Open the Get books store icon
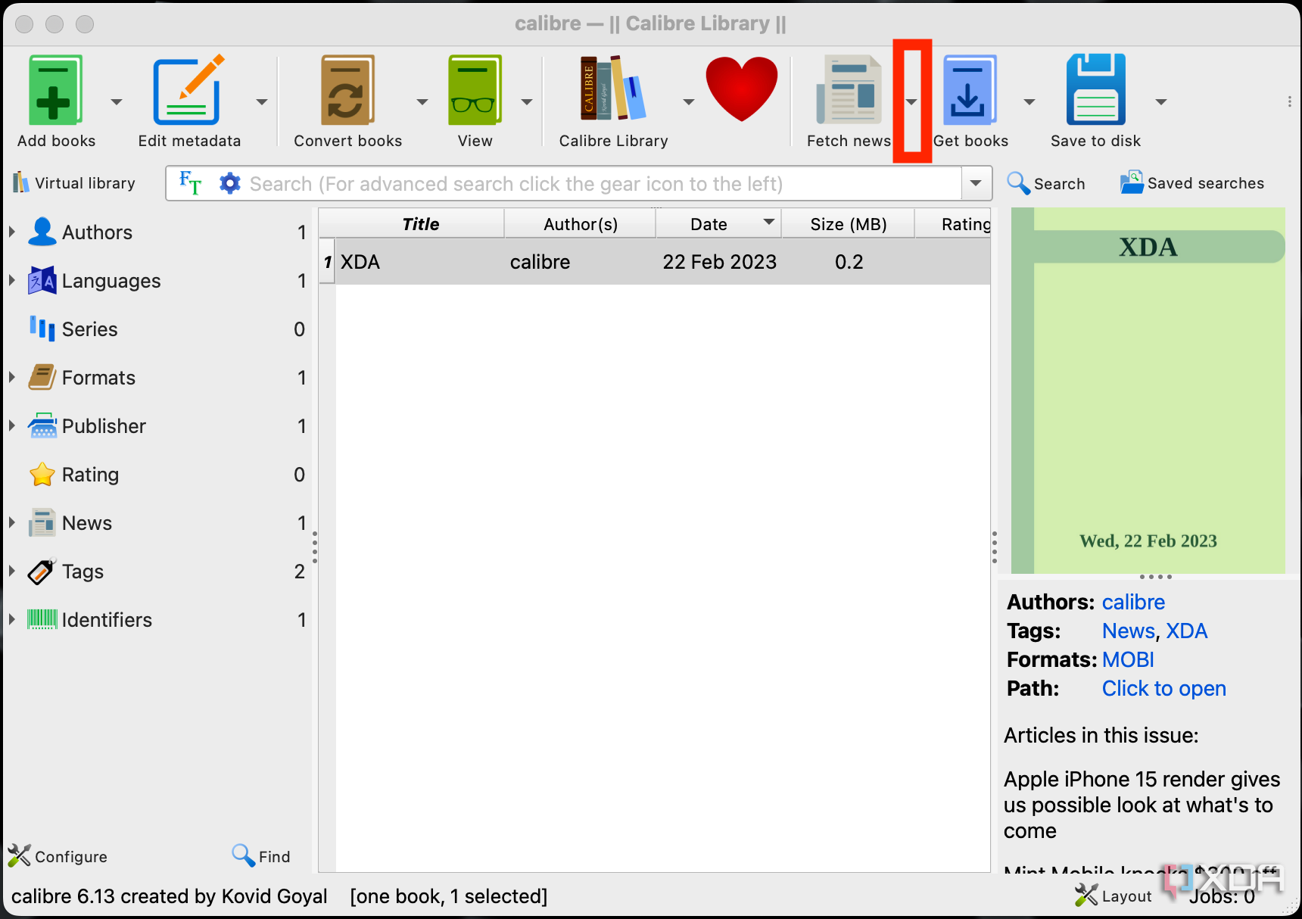This screenshot has width=1302, height=919. click(x=970, y=90)
